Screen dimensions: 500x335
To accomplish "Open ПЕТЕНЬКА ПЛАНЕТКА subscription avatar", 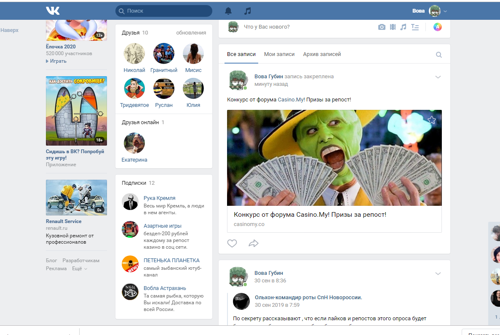I will [130, 264].
